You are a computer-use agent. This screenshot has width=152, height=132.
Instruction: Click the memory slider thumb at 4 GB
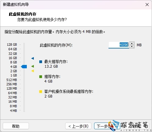click(24, 67)
